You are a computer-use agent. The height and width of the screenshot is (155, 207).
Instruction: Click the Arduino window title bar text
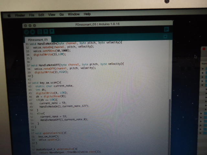[x=97, y=24]
